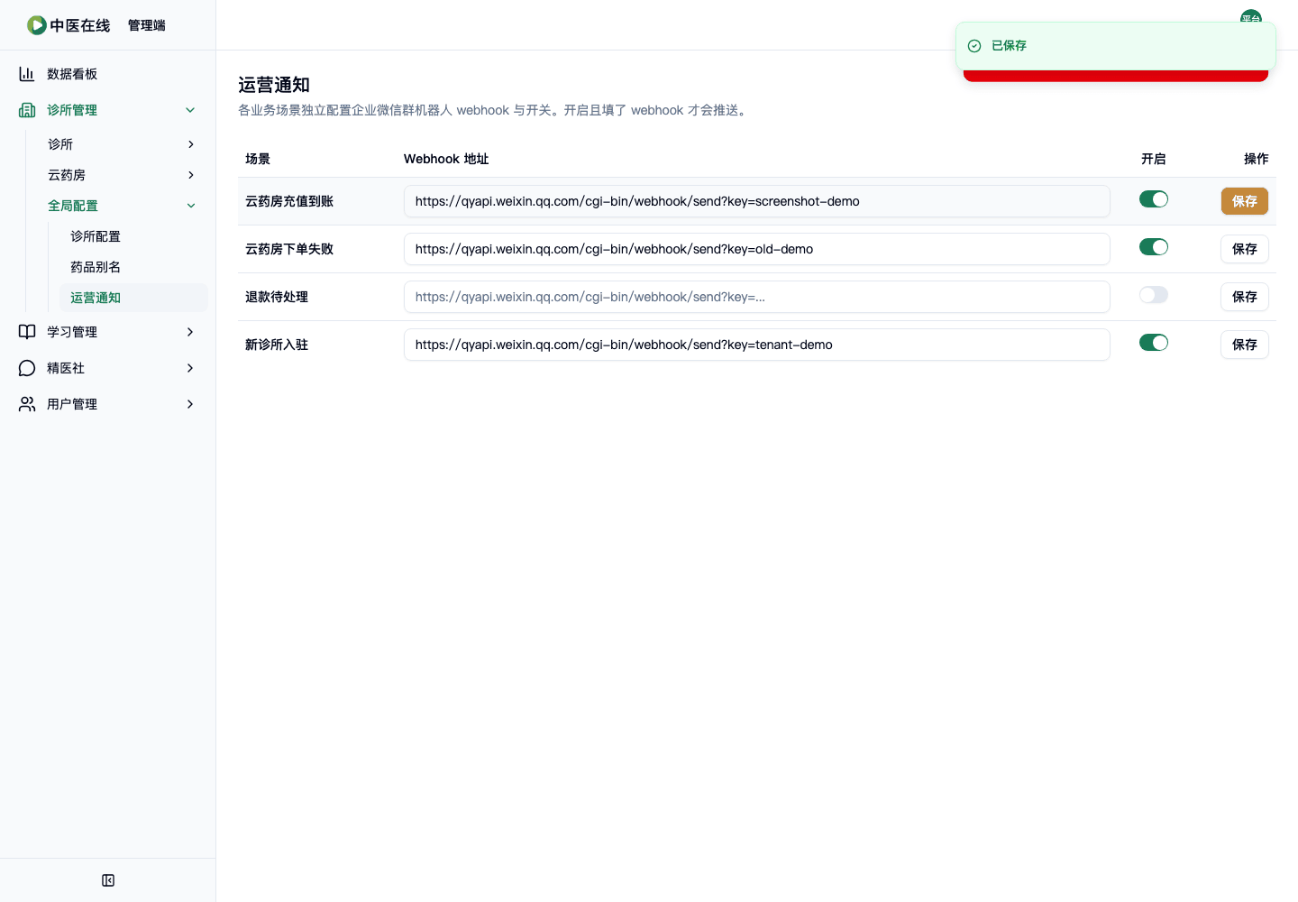Click the 全局配置 sidebar label
Viewport: 1298px width, 902px height.
click(73, 206)
